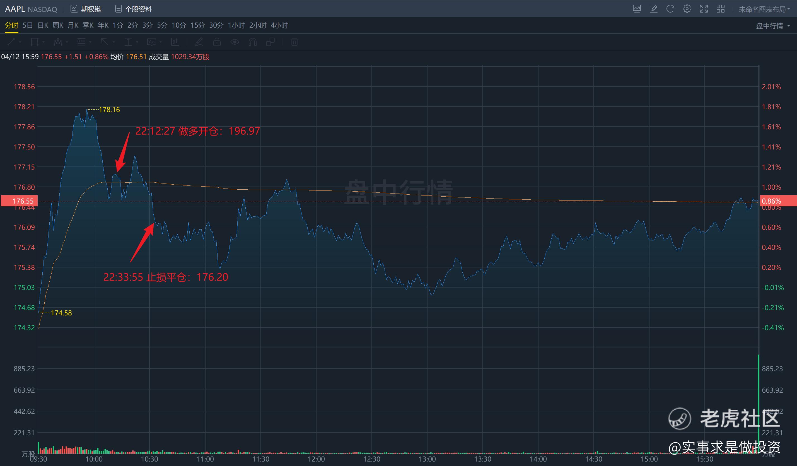797x466 pixels.
Task: Expand the wave pattern tool dropdown arrow
Action: (x=67, y=42)
